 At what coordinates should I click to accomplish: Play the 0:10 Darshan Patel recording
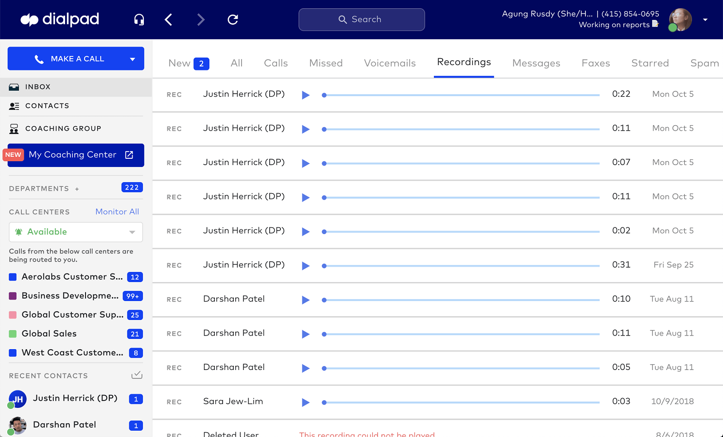tap(306, 300)
